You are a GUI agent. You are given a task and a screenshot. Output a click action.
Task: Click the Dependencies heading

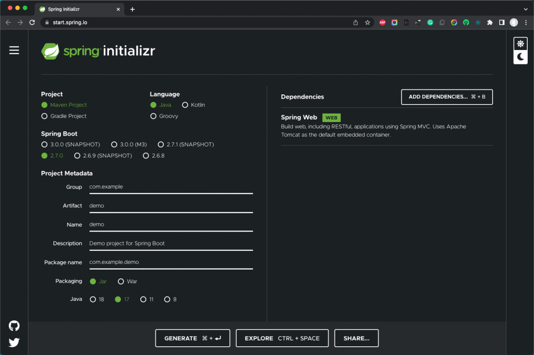[x=302, y=97]
